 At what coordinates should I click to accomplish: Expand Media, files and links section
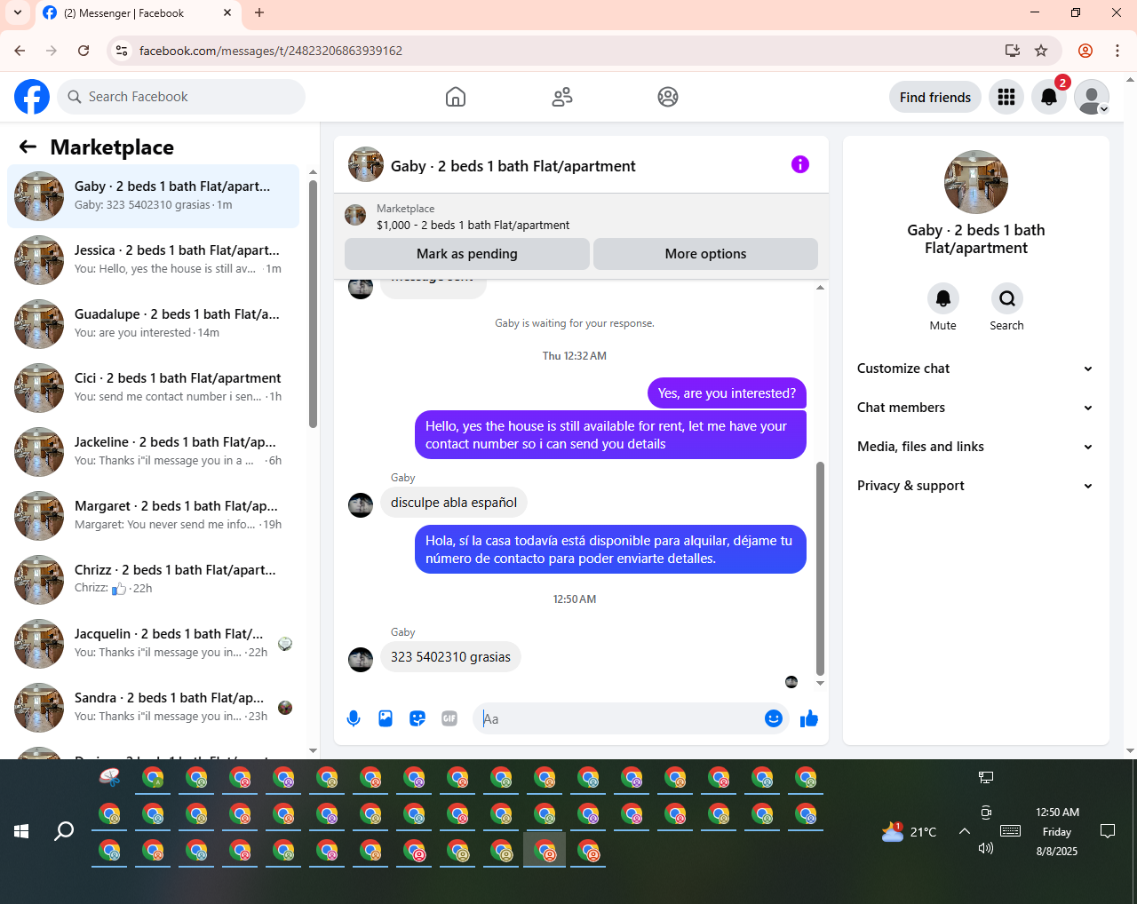click(975, 447)
